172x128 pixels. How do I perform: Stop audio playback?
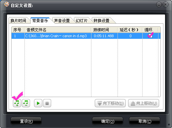(47, 103)
